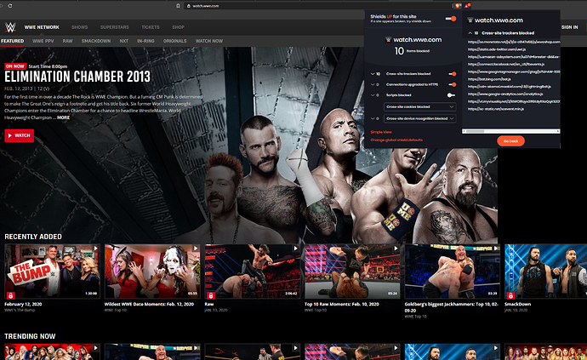Expand the chevron beside Scripts blocked

pos(373,94)
